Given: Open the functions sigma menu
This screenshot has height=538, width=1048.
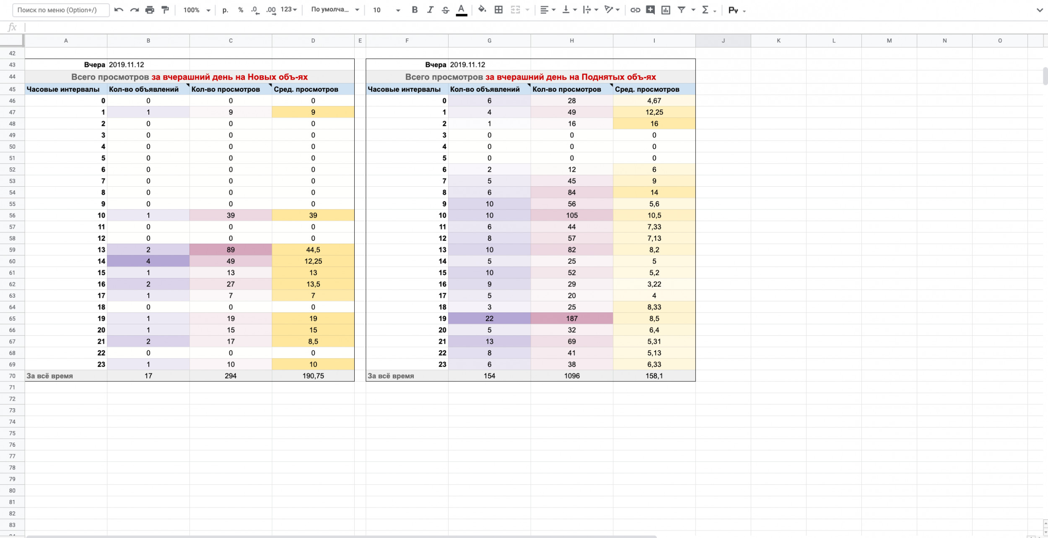Looking at the screenshot, I should tap(708, 10).
